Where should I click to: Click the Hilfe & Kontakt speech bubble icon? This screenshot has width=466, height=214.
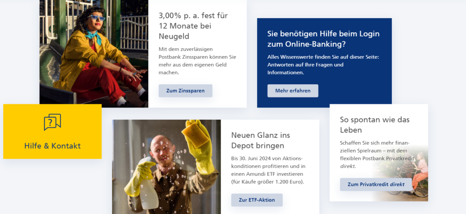point(52,122)
